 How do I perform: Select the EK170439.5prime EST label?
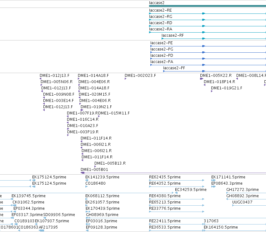(x=103, y=209)
